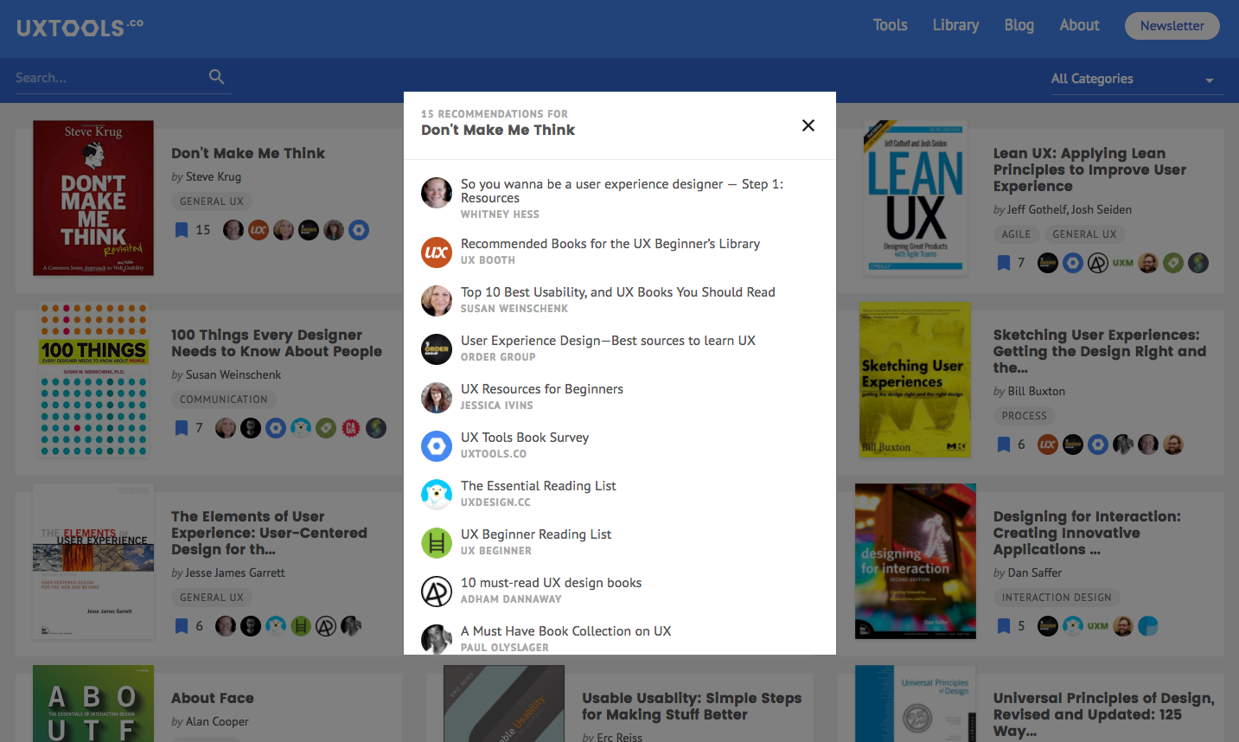Click Paul Olyslager avatar in modal

click(x=437, y=639)
